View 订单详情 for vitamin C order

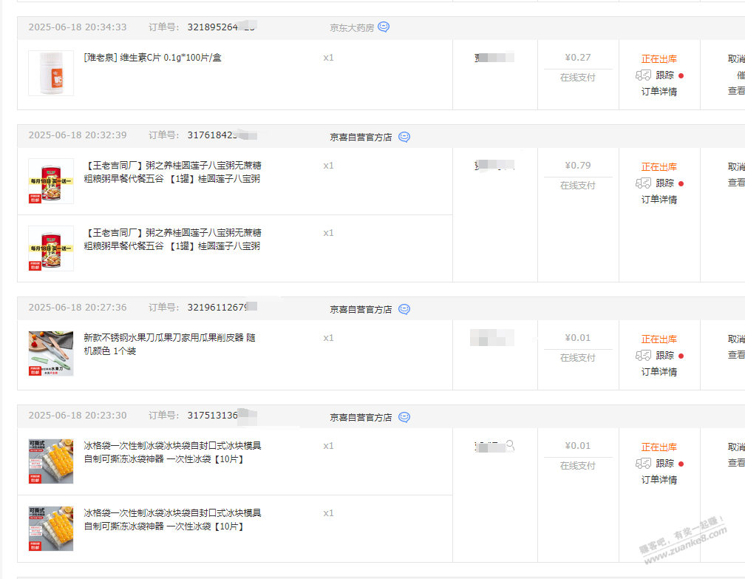659,91
